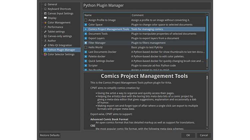This screenshot has height=140, width=250.
Task: Enable the Assign Profile to Image plugin
Action: pyautogui.click(x=86, y=20)
